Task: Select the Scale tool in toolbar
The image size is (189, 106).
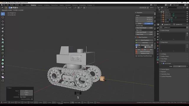Action: pyautogui.click(x=3, y=28)
